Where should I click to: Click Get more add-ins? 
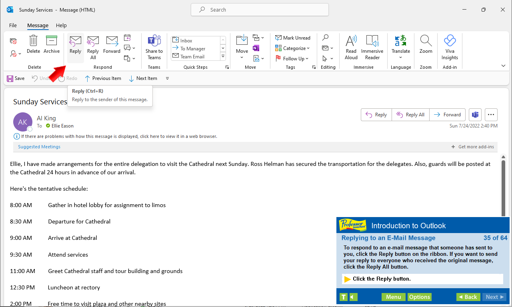click(472, 147)
